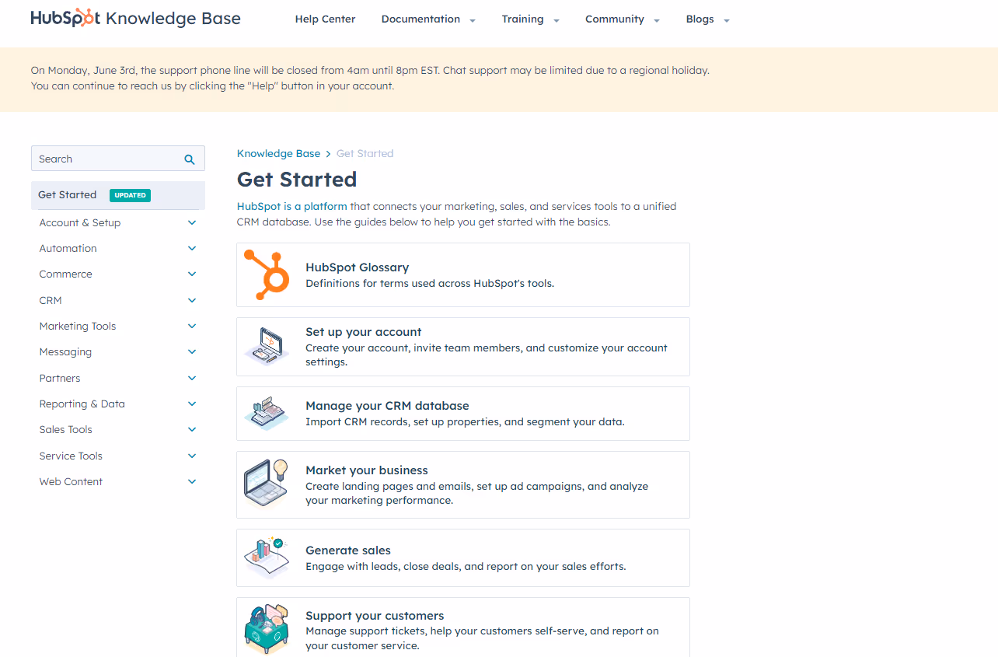Viewport: 998px width, 657px height.
Task: Open the Help Center menu item
Action: tap(325, 19)
